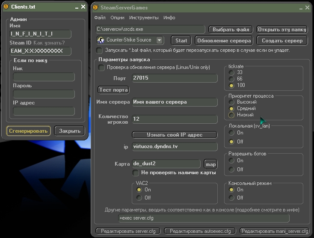Open the Файл menu

click(x=100, y=18)
